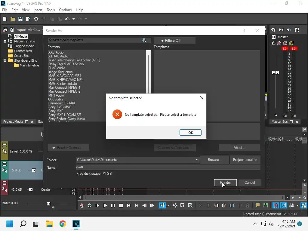Click the track 2 volume slider handle
Screen dimensions: 308x231
pos(34,170)
